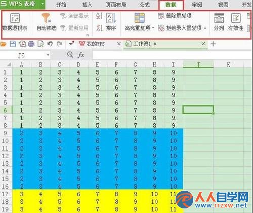Switch to the 页面布局 ribbon tab
The width and height of the screenshot is (253, 213).
click(116, 5)
